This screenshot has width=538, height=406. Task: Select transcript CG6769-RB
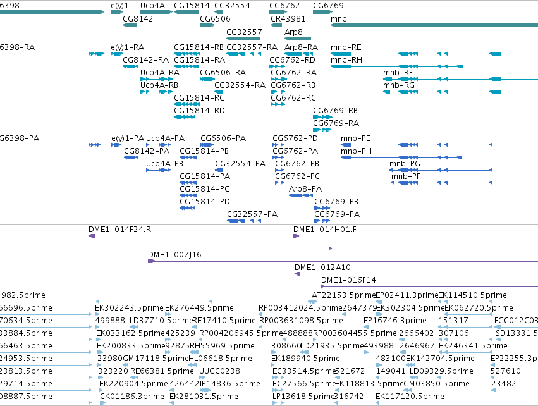click(x=335, y=111)
